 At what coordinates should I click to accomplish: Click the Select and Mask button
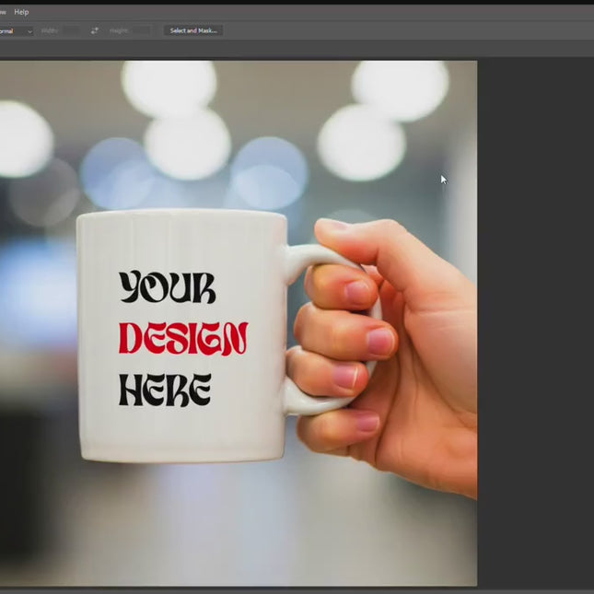click(193, 30)
